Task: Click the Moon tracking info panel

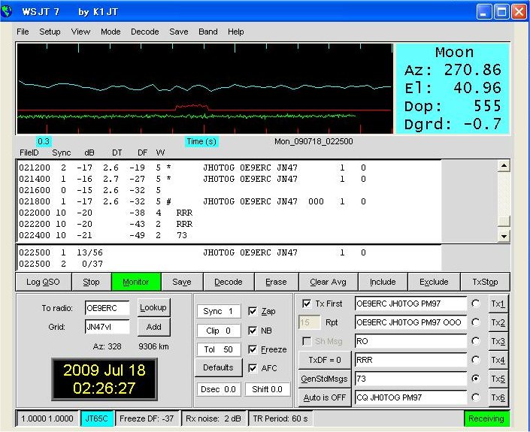Action: click(x=453, y=89)
